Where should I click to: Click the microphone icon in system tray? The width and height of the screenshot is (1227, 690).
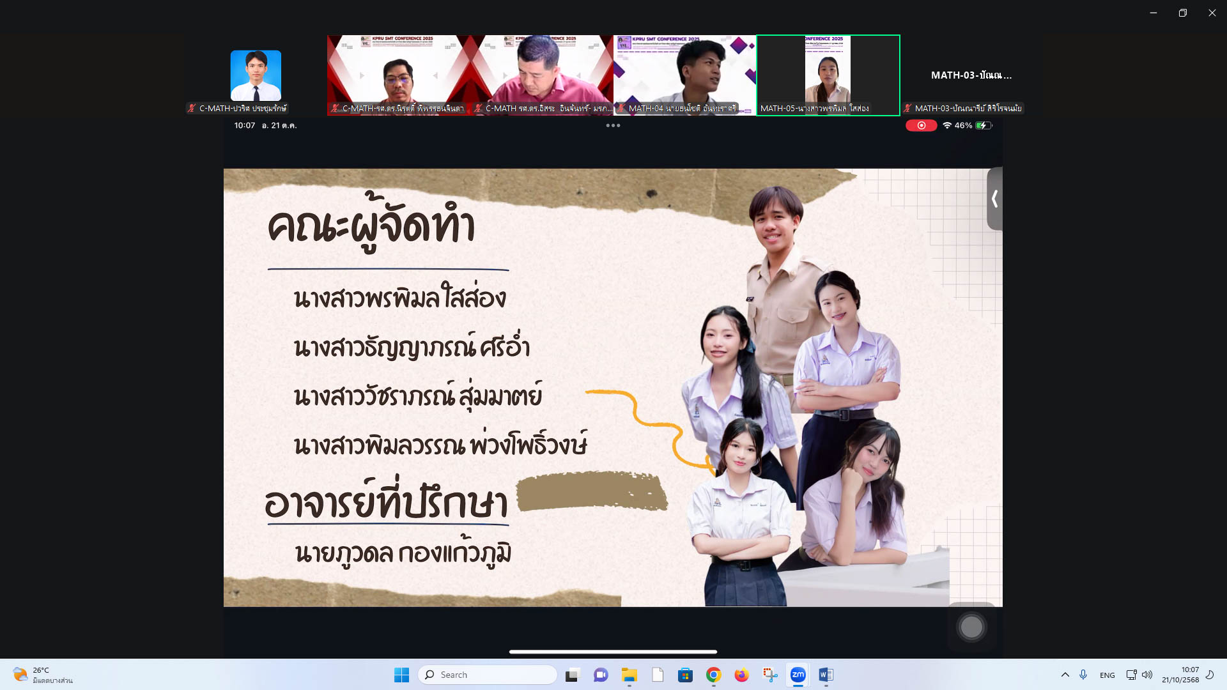pyautogui.click(x=1083, y=675)
